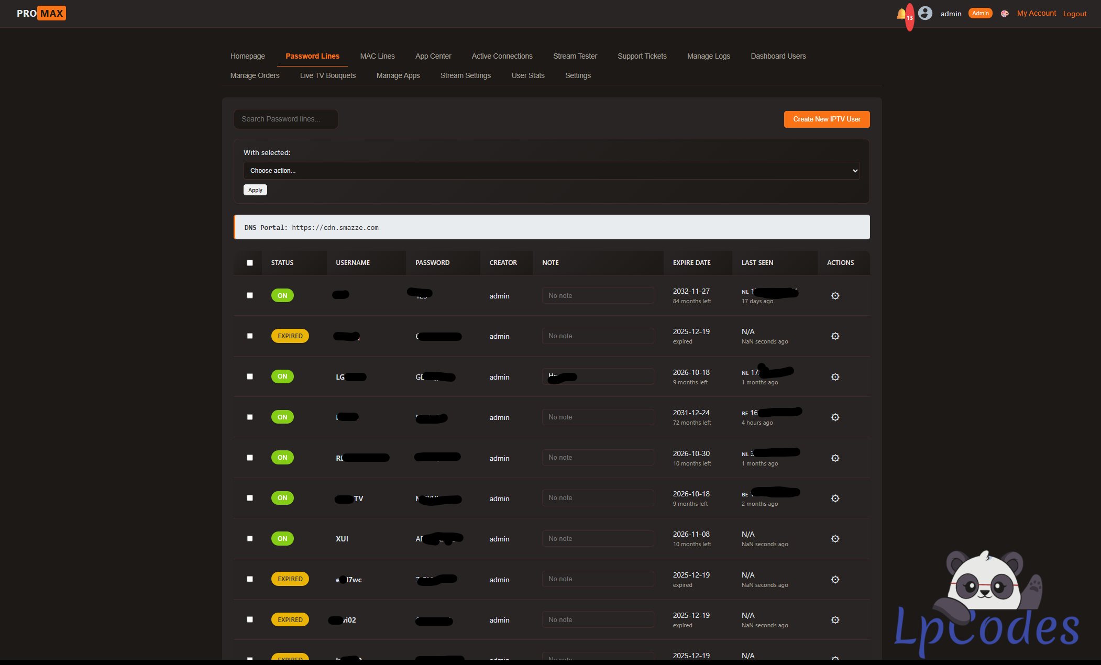Select checkbox of line expiring 2032-11-27

pyautogui.click(x=250, y=295)
